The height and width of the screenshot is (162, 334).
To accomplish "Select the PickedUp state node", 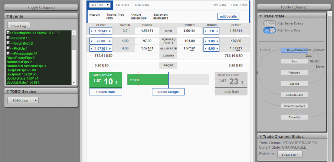I will tap(294, 117).
